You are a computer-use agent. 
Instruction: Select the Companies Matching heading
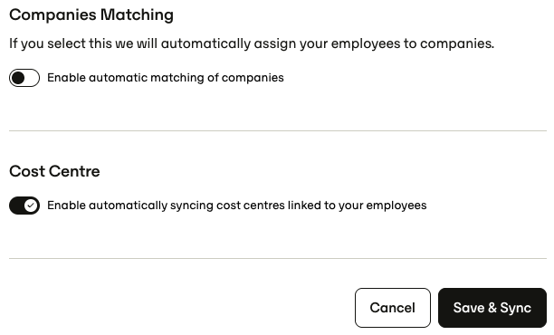91,14
